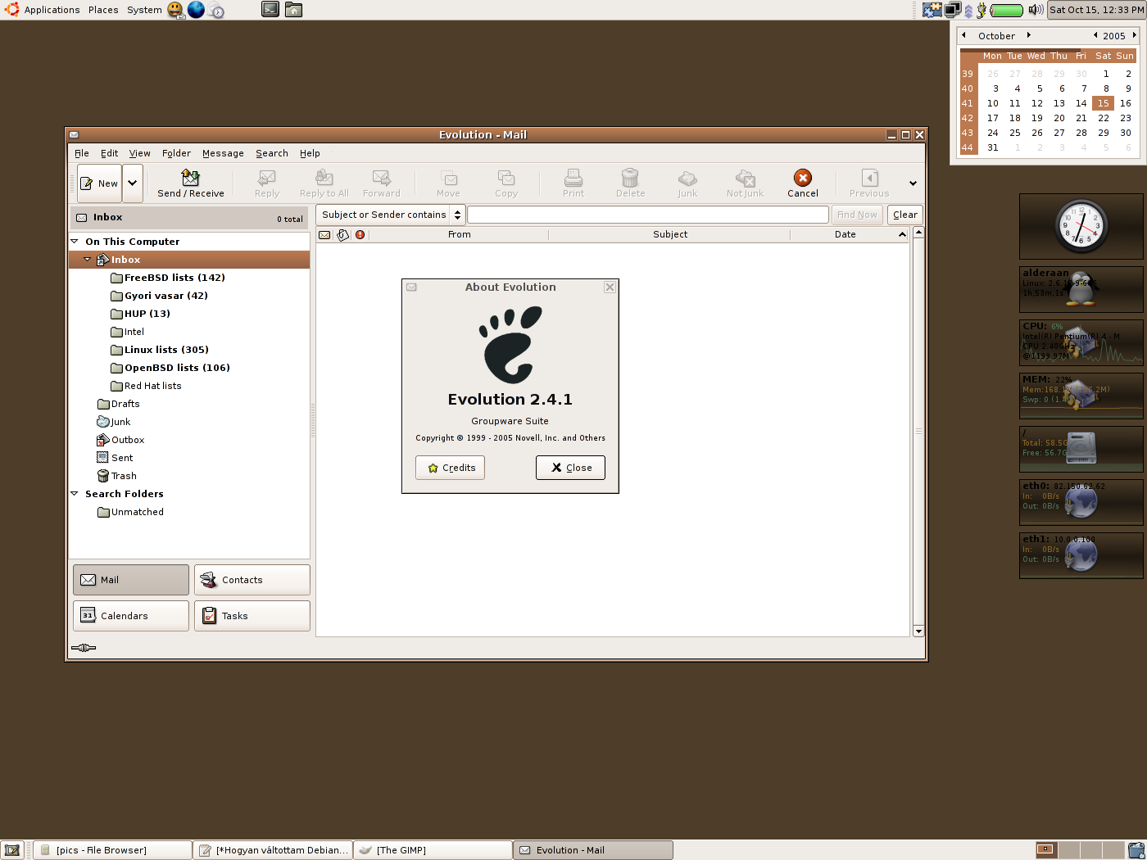Click the search text input field
Image resolution: width=1147 pixels, height=860 pixels.
(648, 215)
